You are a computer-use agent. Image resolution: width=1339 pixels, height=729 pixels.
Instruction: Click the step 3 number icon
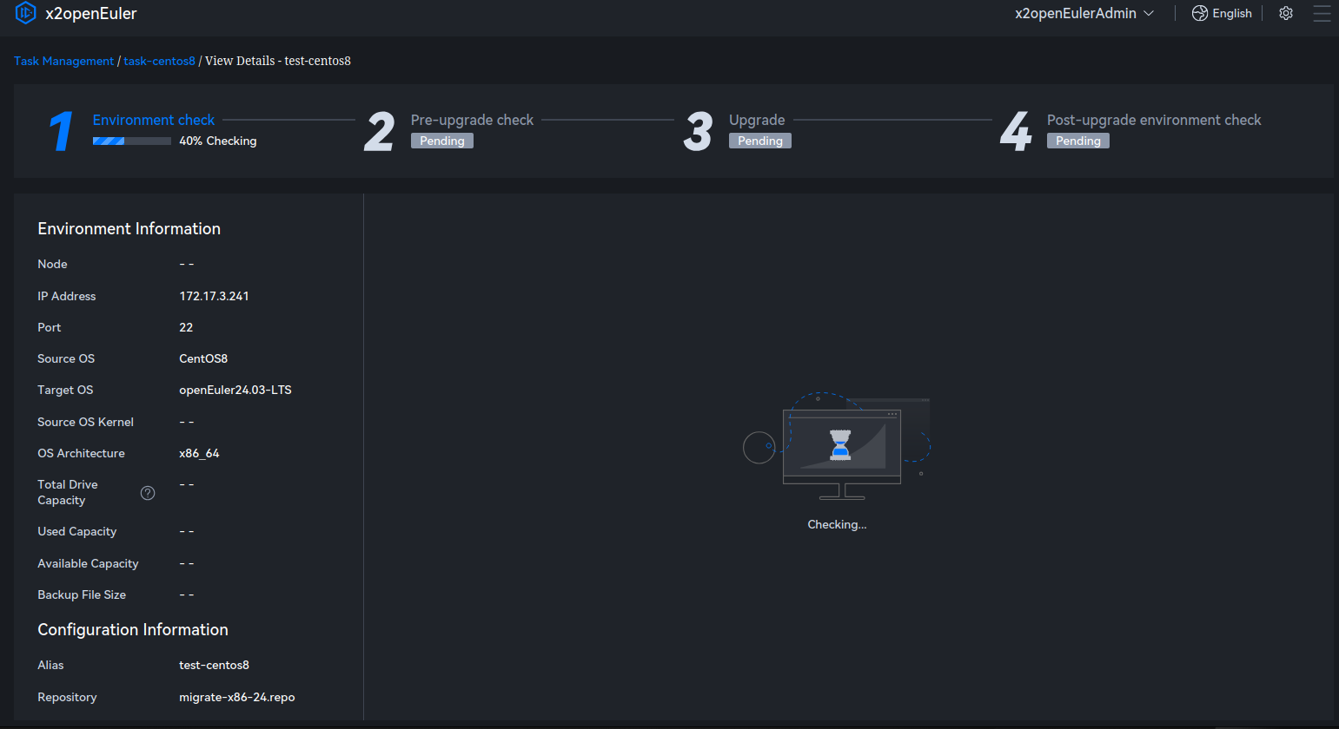(x=698, y=131)
